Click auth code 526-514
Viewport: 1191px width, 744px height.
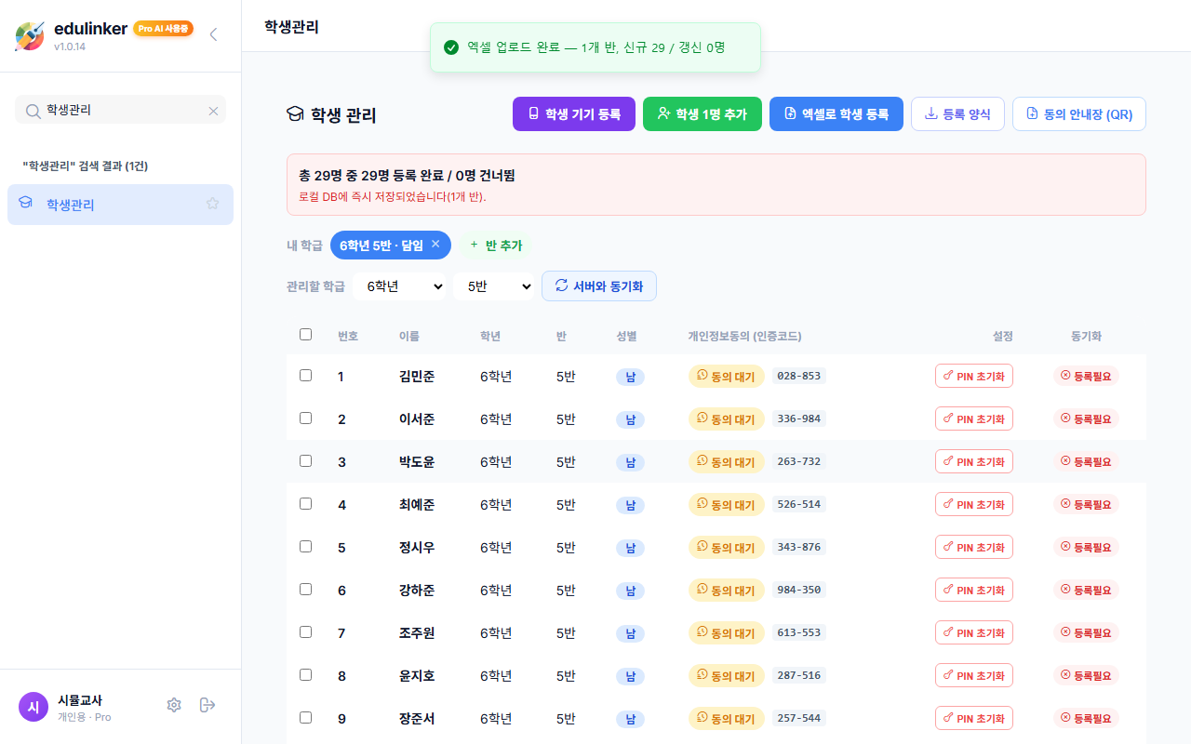click(798, 504)
